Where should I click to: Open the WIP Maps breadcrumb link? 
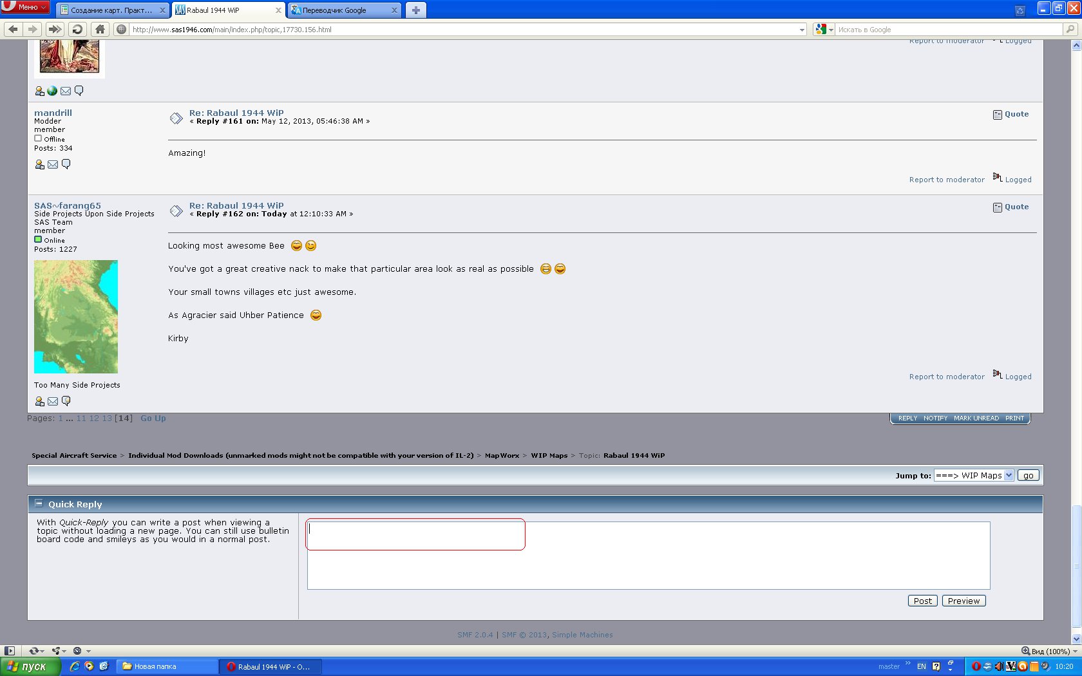click(549, 455)
